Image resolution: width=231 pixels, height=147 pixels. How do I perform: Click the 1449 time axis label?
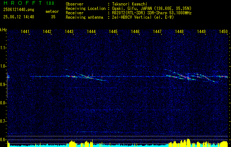201,31
